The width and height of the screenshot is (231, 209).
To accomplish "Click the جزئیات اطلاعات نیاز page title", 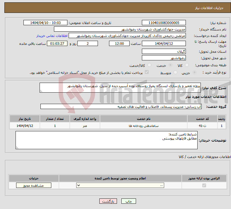I will 209,8.
